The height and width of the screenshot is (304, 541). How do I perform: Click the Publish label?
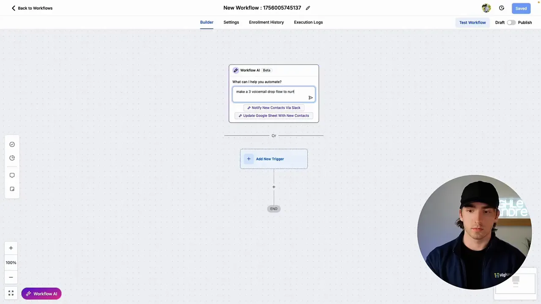[525, 22]
